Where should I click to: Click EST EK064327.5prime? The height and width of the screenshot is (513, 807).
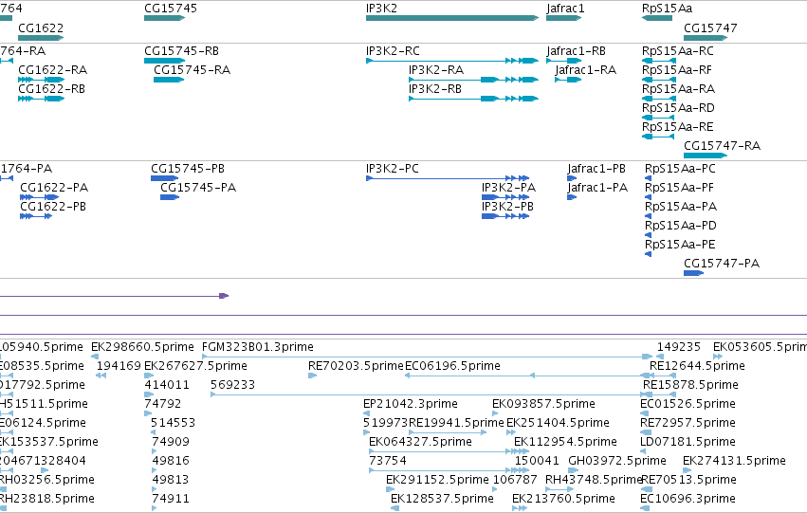[x=420, y=443]
